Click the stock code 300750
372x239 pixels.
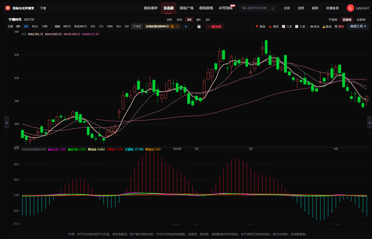click(x=29, y=20)
